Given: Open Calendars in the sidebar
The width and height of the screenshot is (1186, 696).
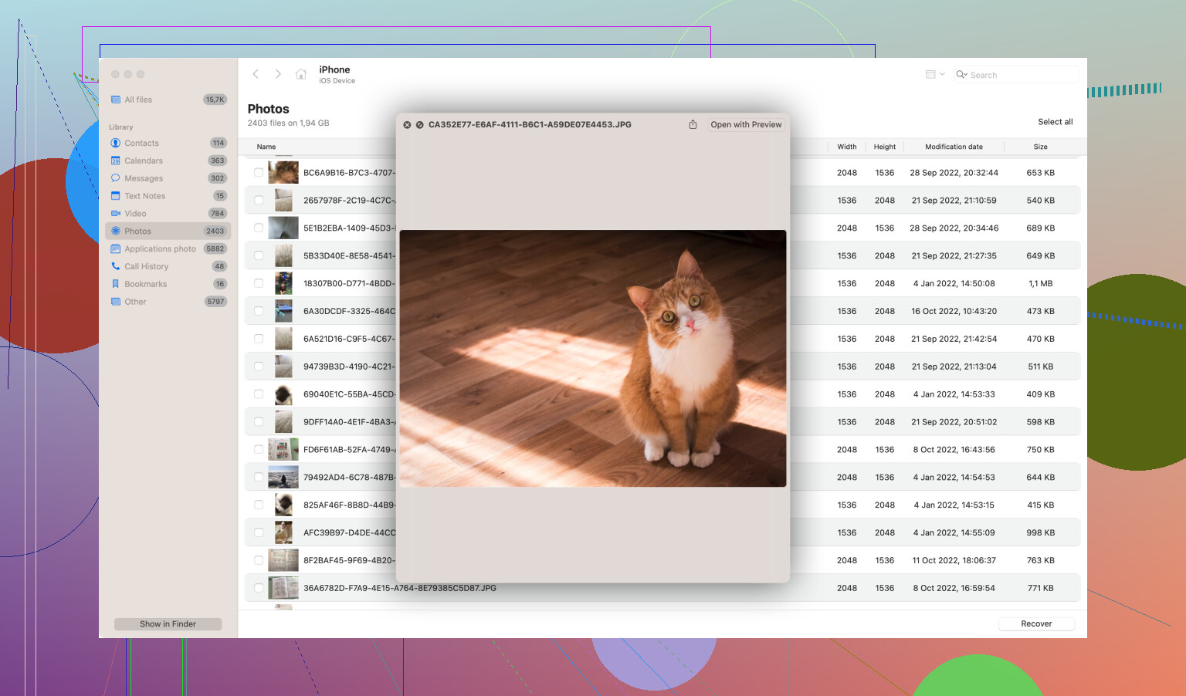Looking at the screenshot, I should [168, 160].
